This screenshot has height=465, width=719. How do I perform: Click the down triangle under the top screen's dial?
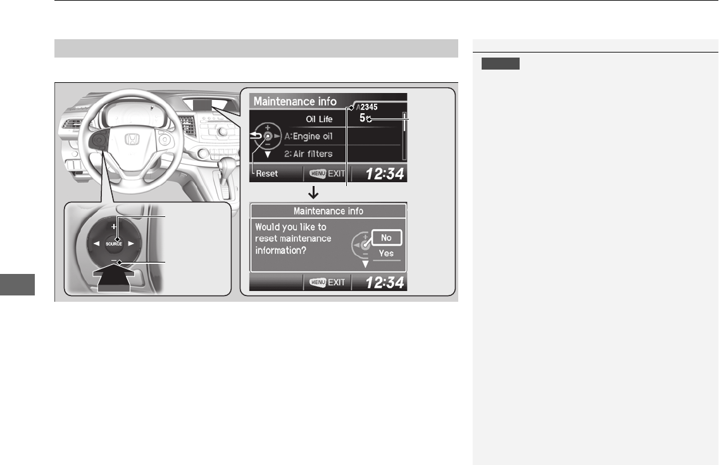(x=268, y=155)
